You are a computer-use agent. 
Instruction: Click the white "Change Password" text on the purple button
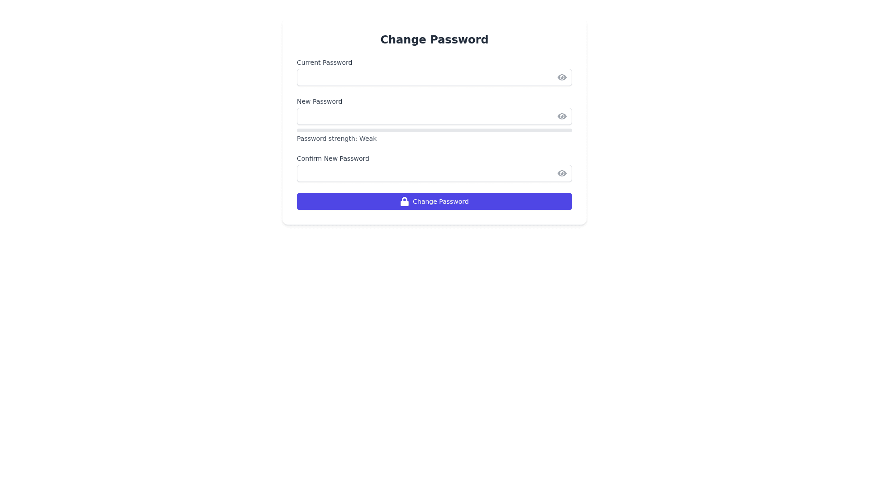coord(440,201)
